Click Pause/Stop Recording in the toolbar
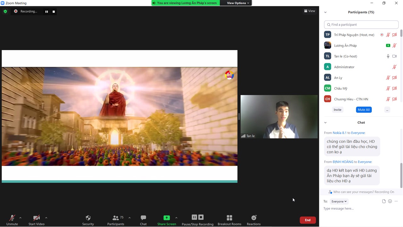The image size is (403, 227). coord(197,220)
